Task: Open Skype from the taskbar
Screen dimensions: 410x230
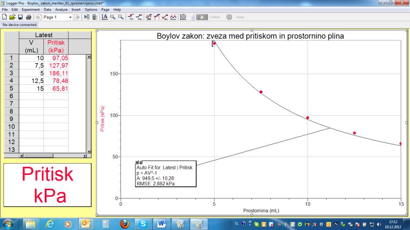Action: [143, 224]
